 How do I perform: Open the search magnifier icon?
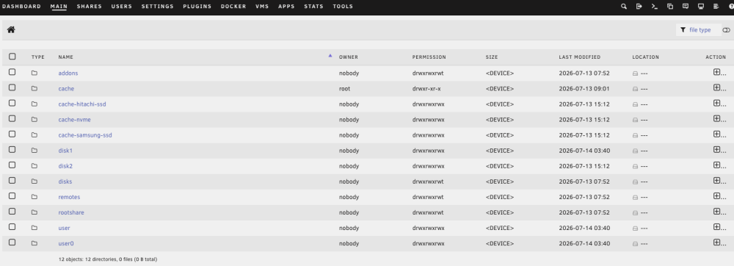click(623, 7)
